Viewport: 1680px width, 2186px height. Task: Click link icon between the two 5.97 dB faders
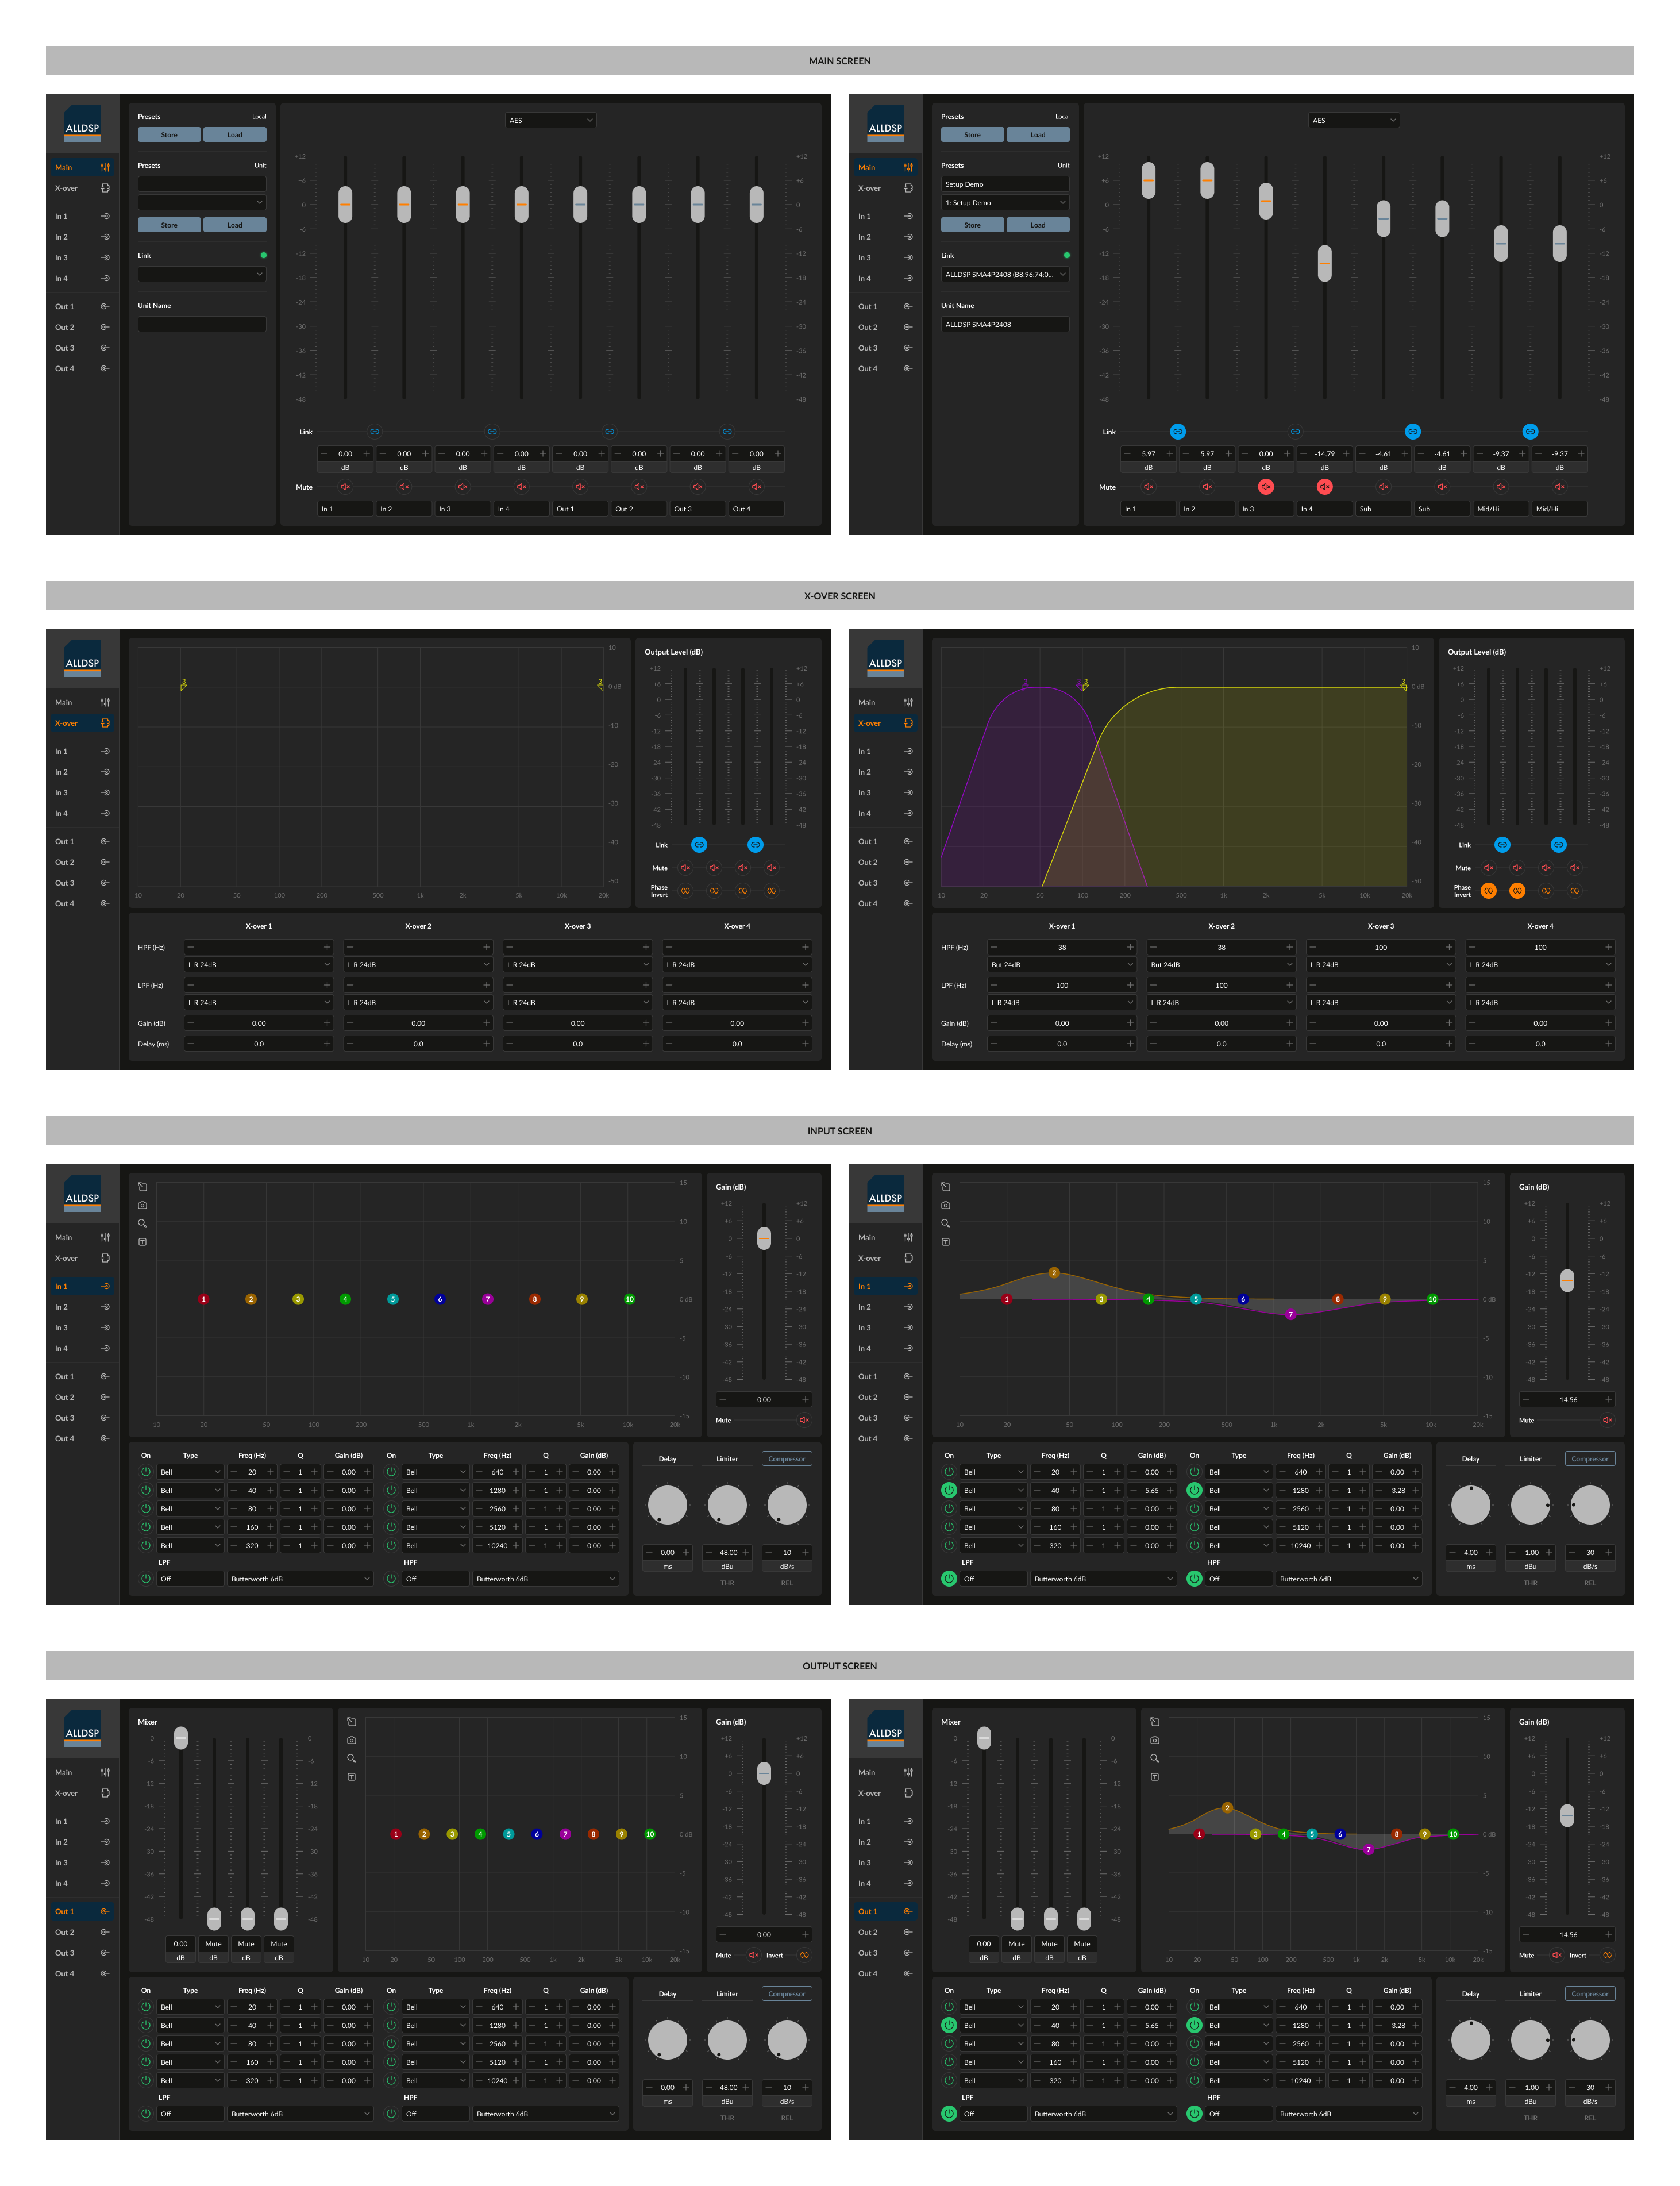[x=1177, y=432]
